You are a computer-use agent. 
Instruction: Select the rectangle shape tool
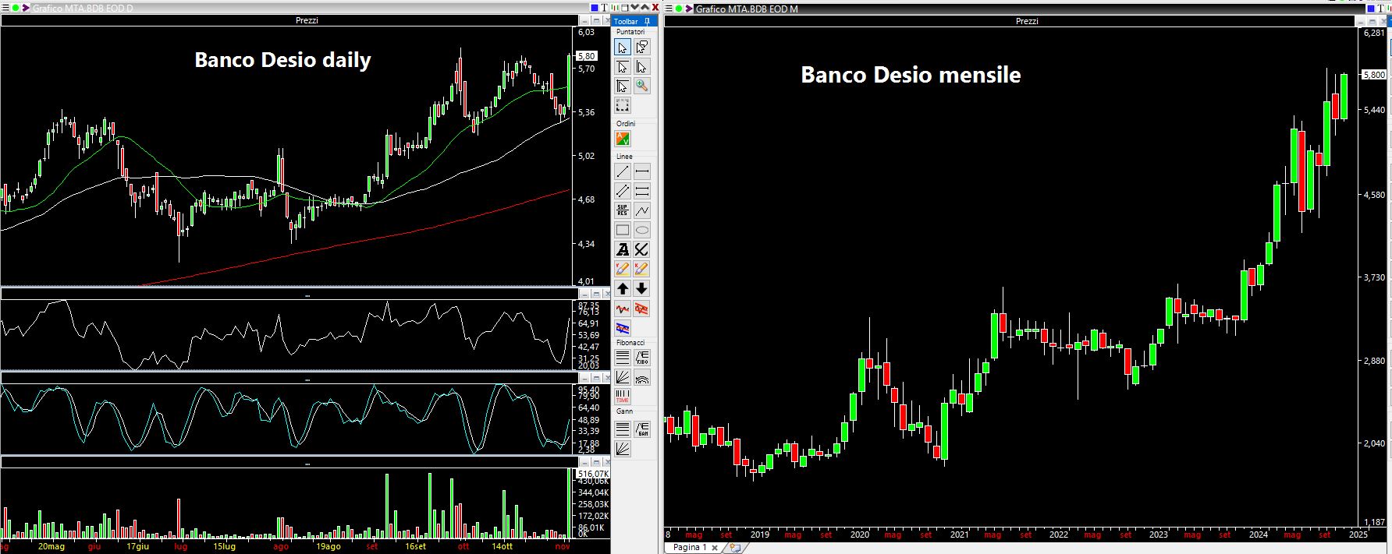coord(623,230)
